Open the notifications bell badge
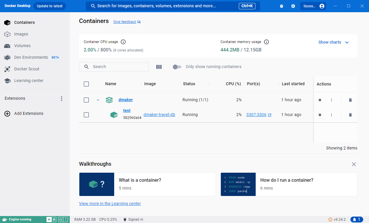The height and width of the screenshot is (223, 369). coord(357,220)
